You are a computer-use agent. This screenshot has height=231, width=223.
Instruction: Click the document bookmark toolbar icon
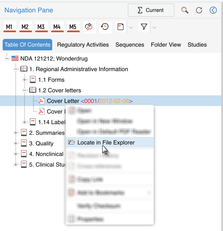[x=120, y=27]
